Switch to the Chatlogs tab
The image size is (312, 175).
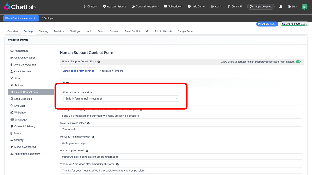pyautogui.click(x=75, y=31)
